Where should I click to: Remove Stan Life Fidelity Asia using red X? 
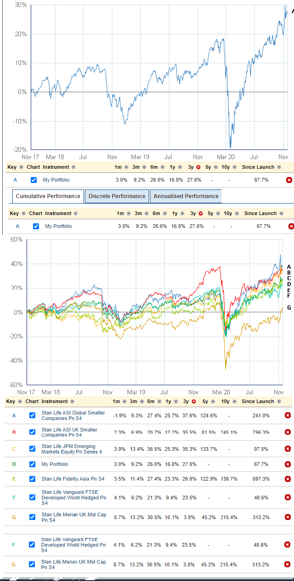pos(288,479)
